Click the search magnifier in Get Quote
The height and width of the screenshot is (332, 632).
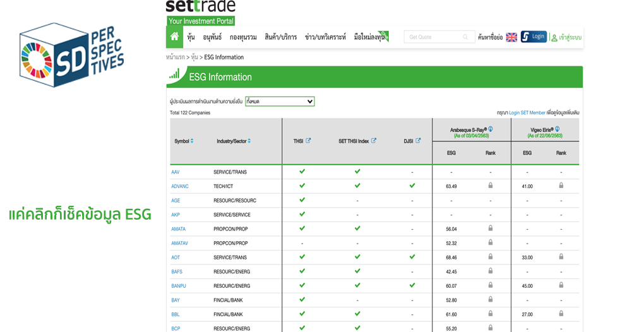point(465,37)
